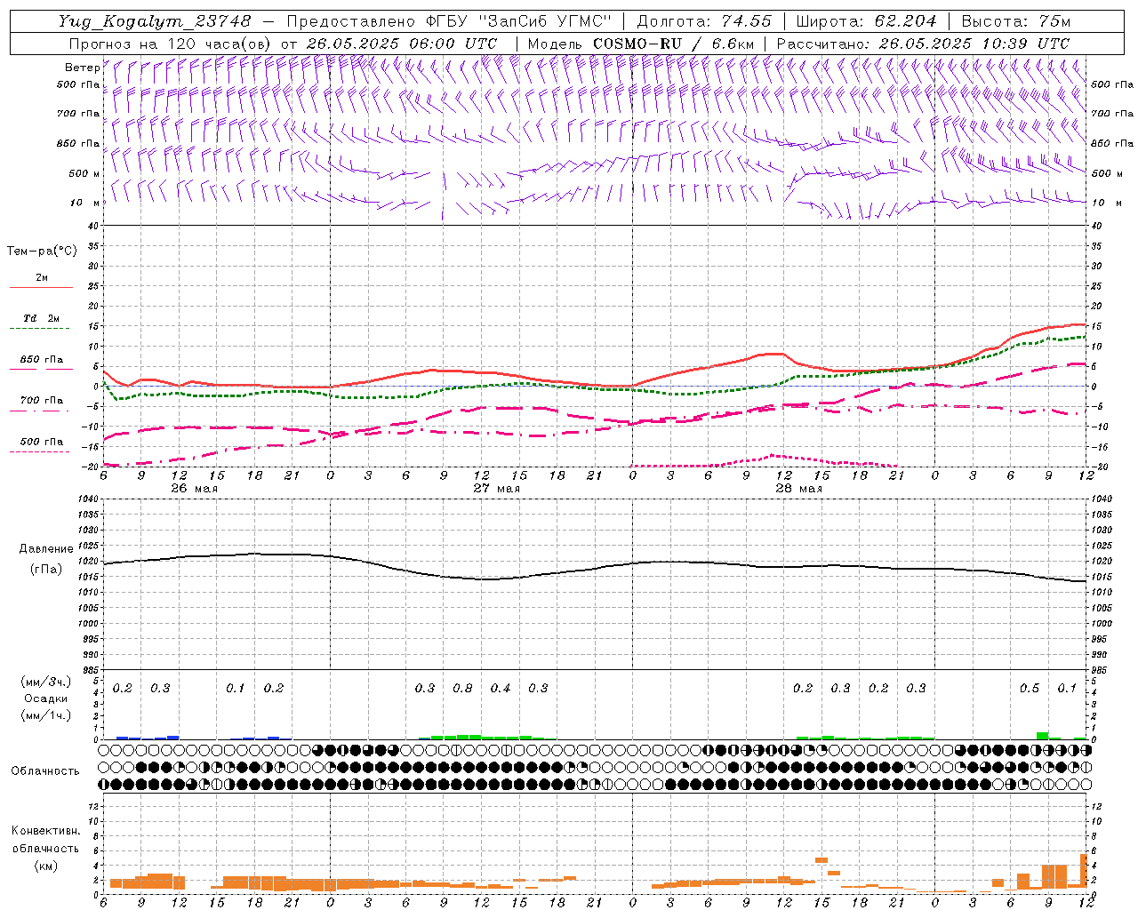The width and height of the screenshot is (1138, 910).
Task: Click the red 2м legend line sample
Action: click(x=41, y=288)
